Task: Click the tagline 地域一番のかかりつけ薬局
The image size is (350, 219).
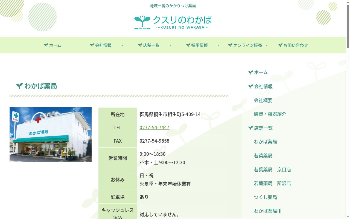Action: 173,6
